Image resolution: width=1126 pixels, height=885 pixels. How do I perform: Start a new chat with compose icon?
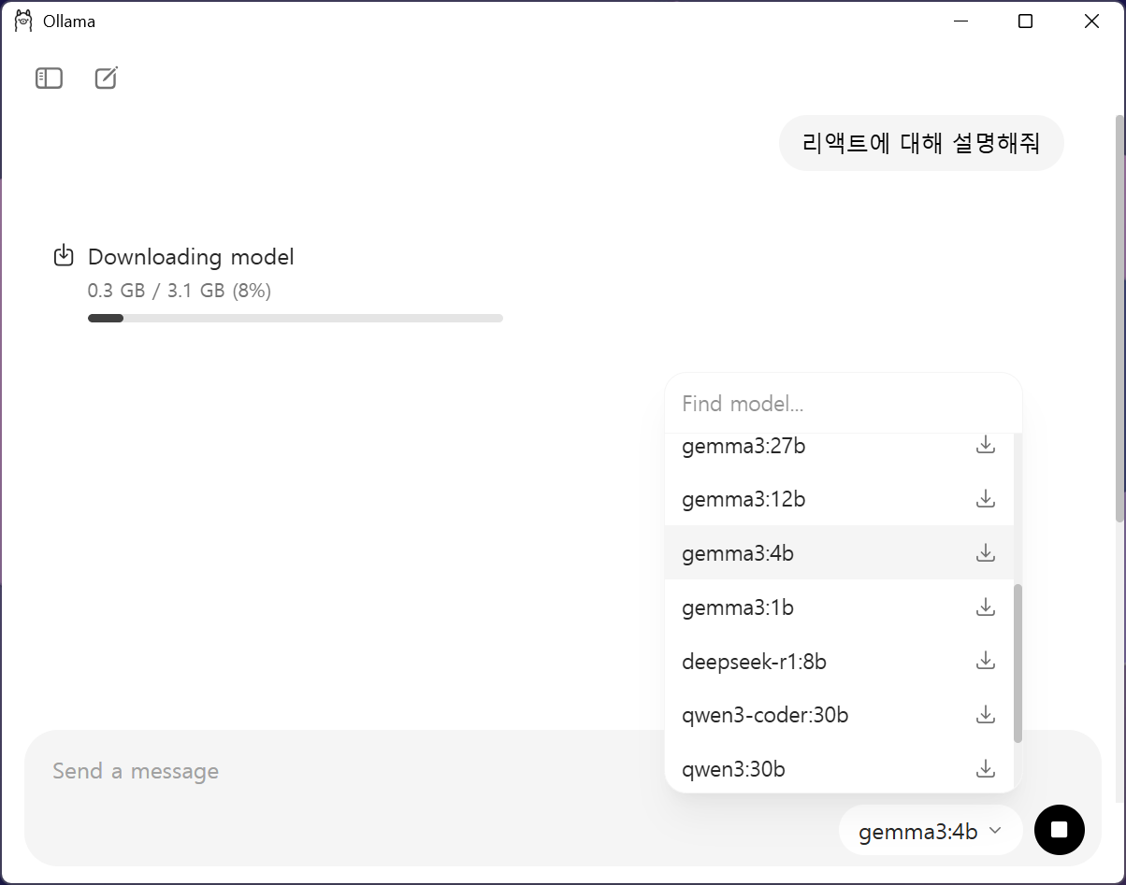pyautogui.click(x=107, y=79)
